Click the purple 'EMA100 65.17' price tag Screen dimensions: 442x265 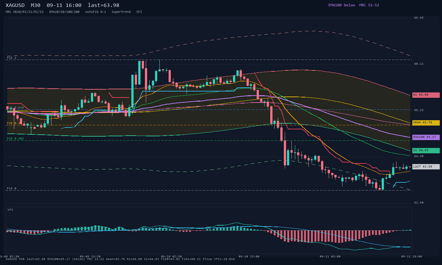[x=426, y=137]
